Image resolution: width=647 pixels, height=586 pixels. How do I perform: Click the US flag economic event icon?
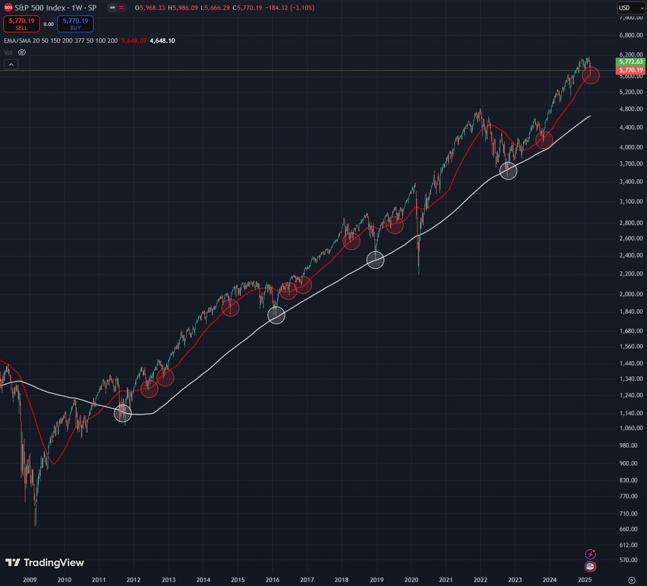(x=590, y=566)
